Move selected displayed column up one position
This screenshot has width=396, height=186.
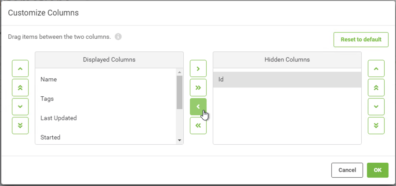click(20, 69)
